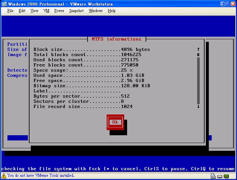Click the scroll up arrow in NTFS list

tap(198, 49)
